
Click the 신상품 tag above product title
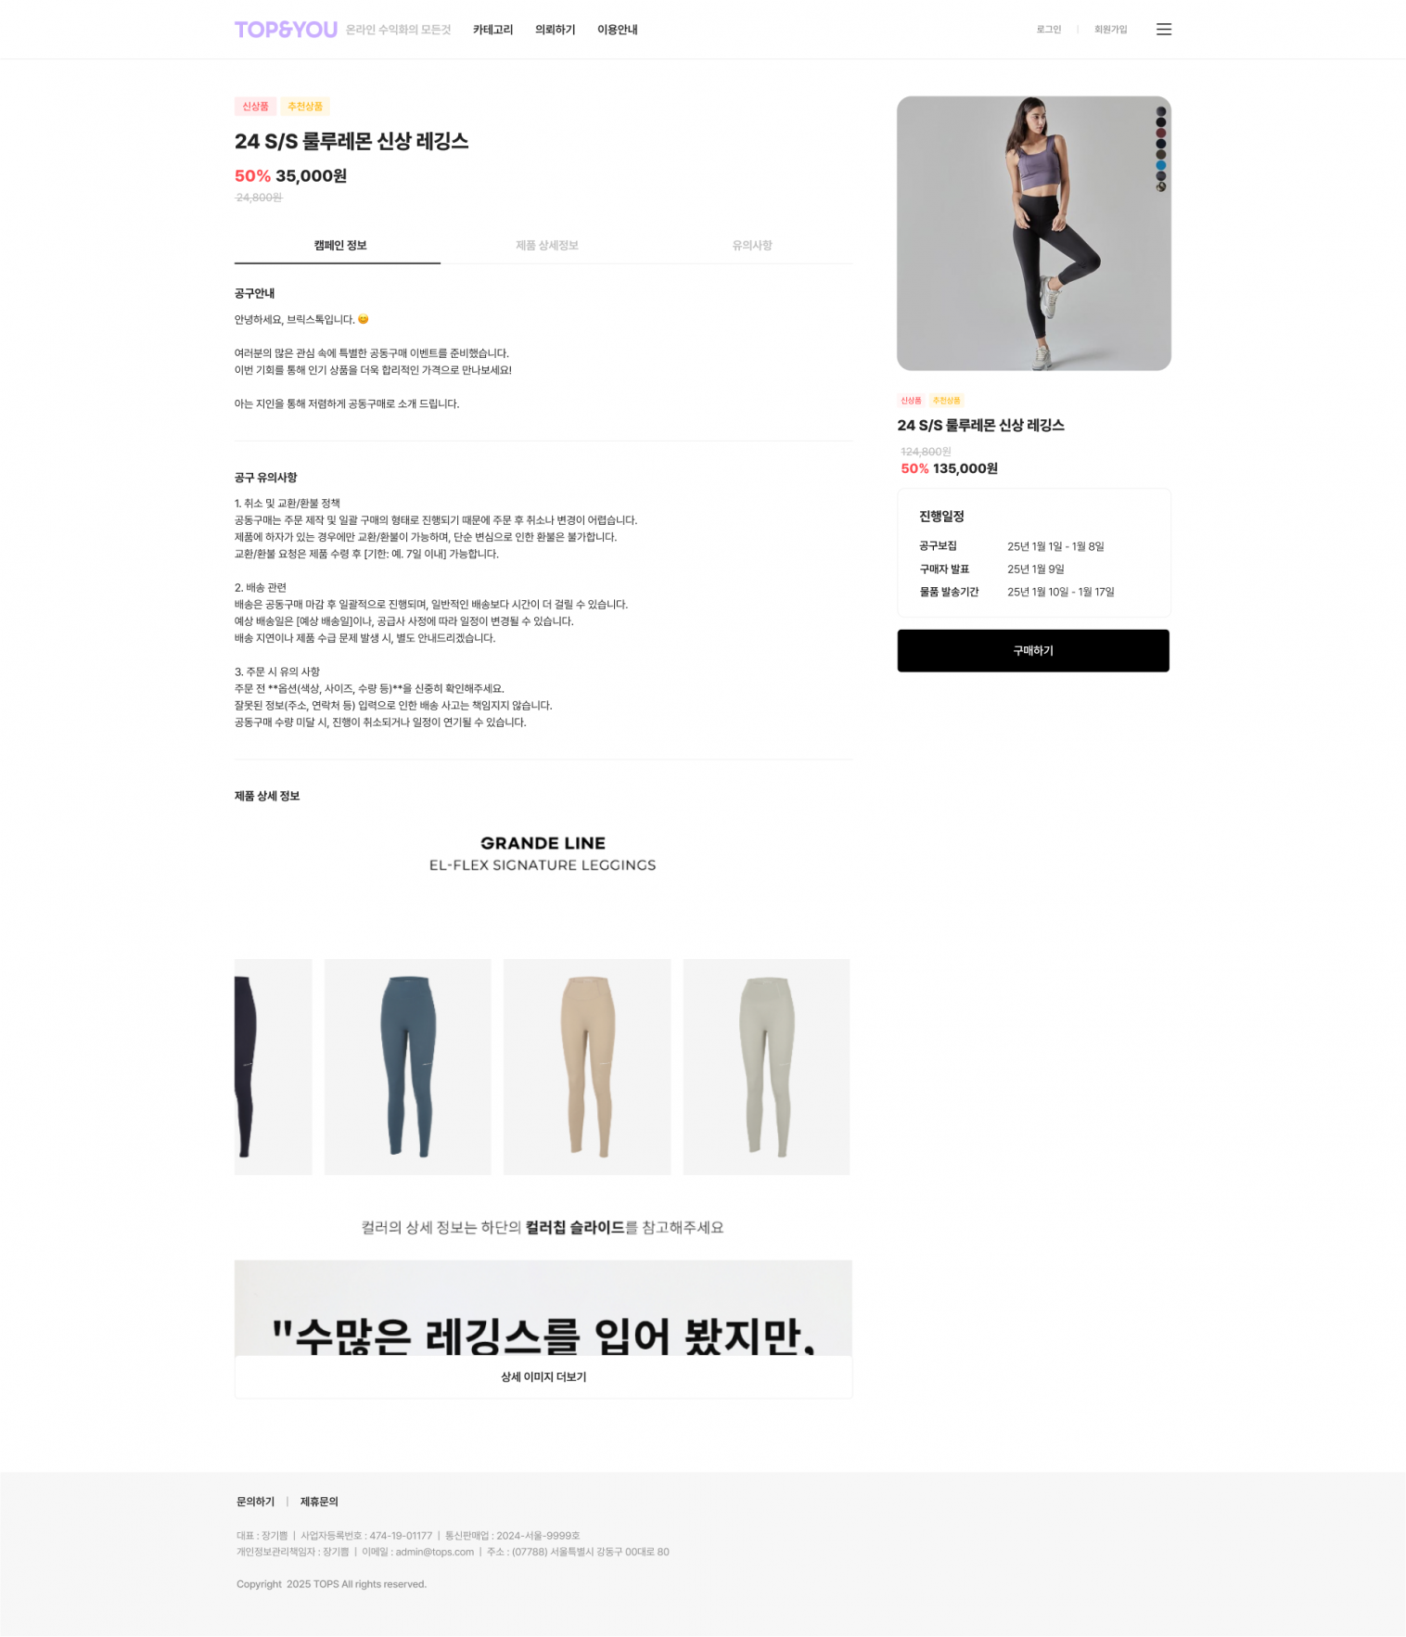click(x=255, y=107)
